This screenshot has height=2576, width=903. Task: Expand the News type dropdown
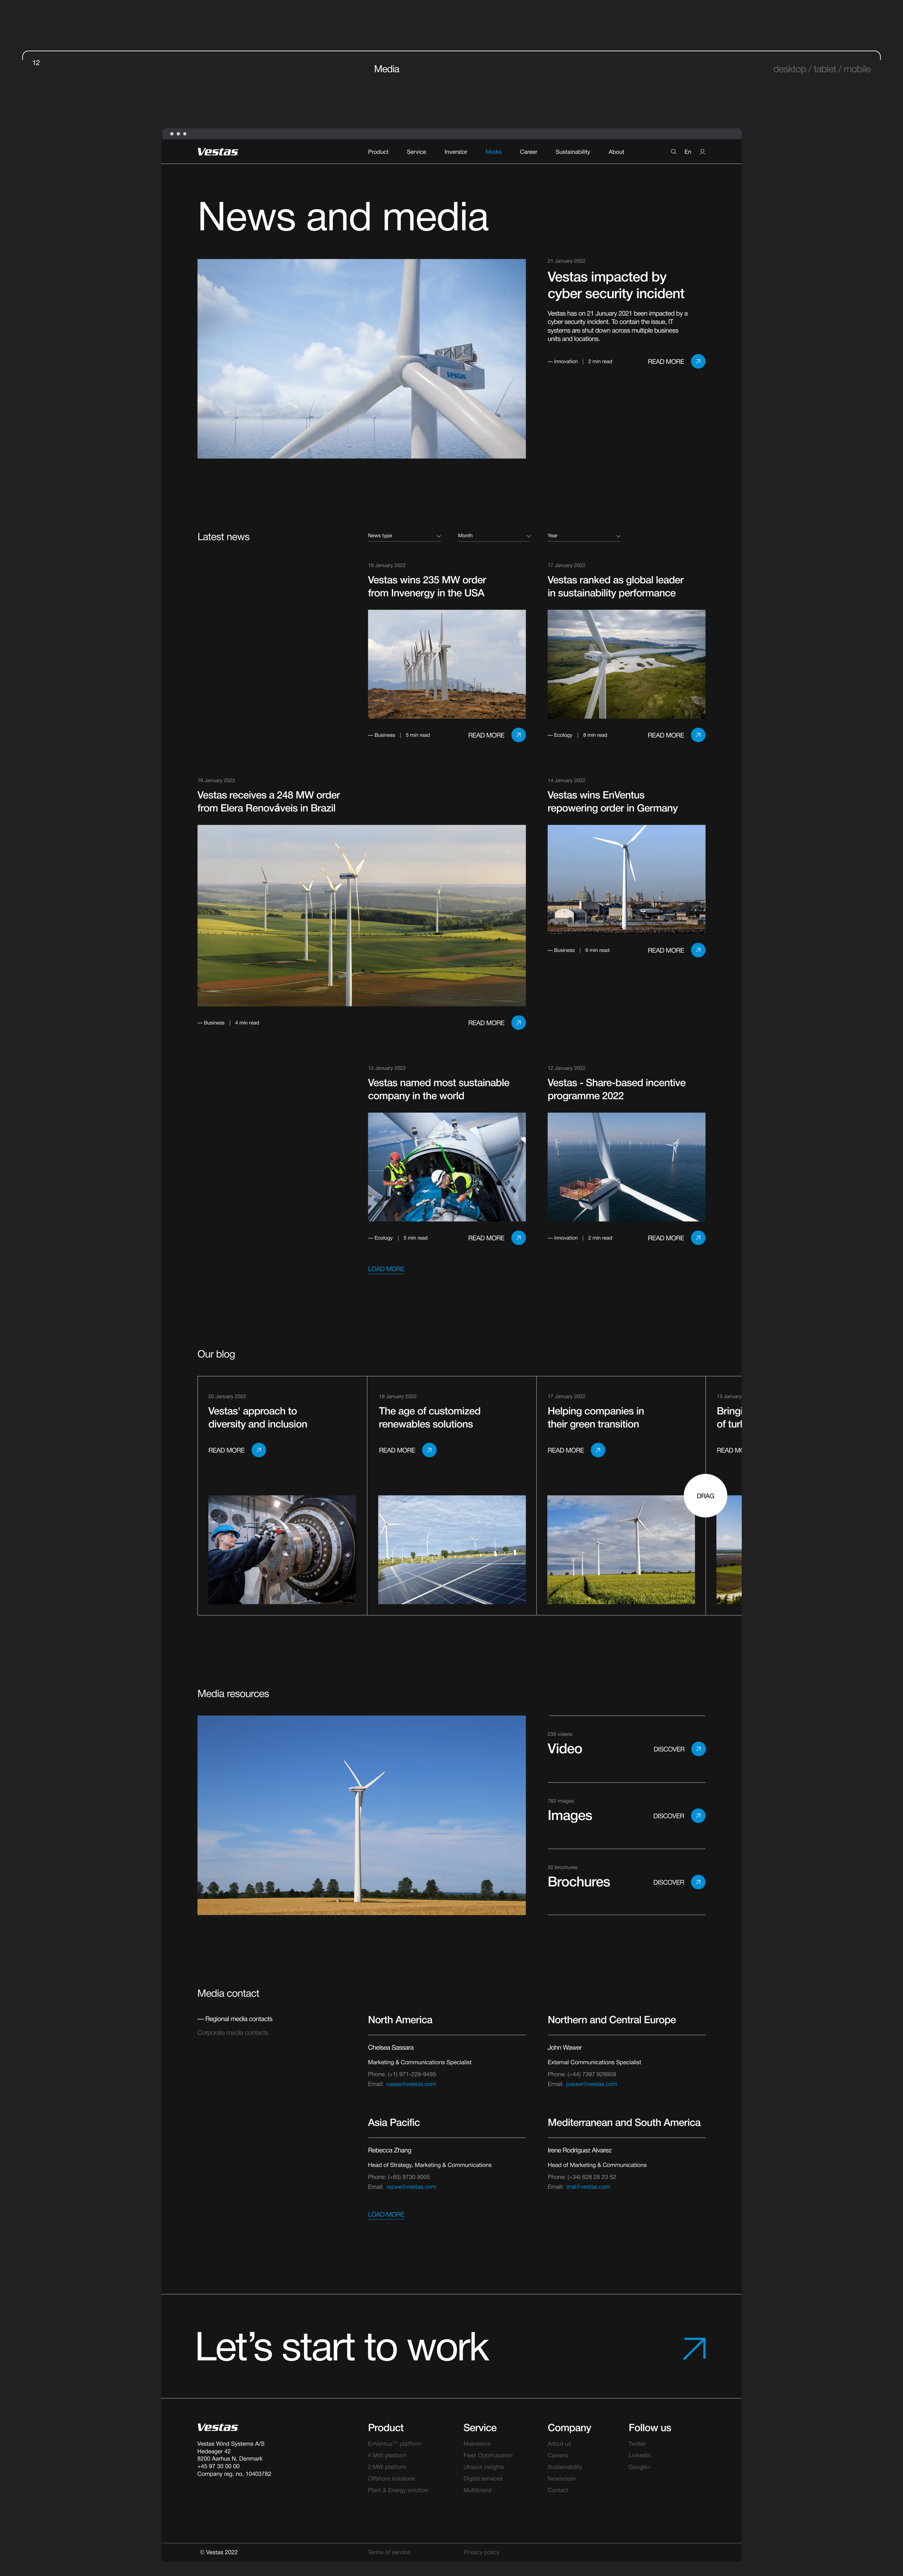click(404, 536)
